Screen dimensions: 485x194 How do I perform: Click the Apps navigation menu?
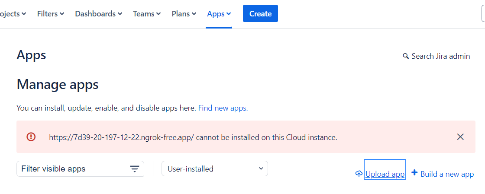point(219,14)
